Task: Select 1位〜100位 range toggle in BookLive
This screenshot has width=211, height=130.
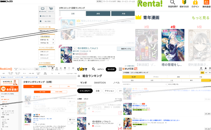Action: 42,92
